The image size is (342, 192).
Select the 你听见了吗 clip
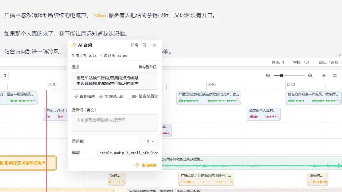pos(56,114)
